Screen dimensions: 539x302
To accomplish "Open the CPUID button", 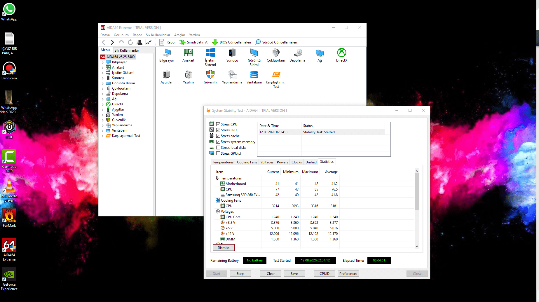I will pos(325,274).
